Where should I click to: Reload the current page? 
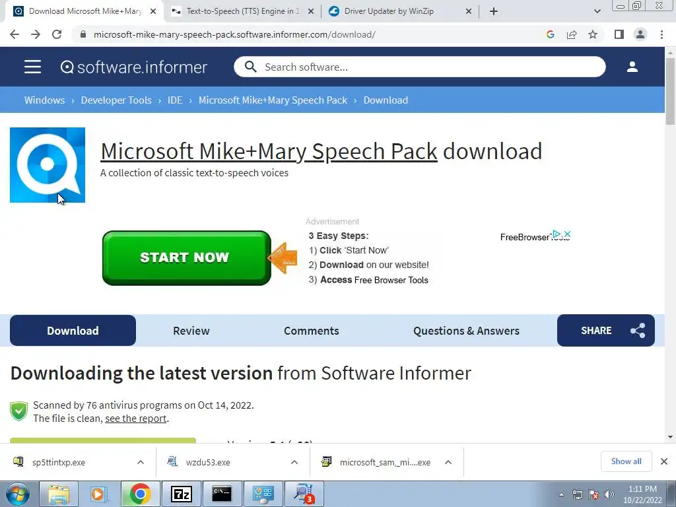point(57,34)
